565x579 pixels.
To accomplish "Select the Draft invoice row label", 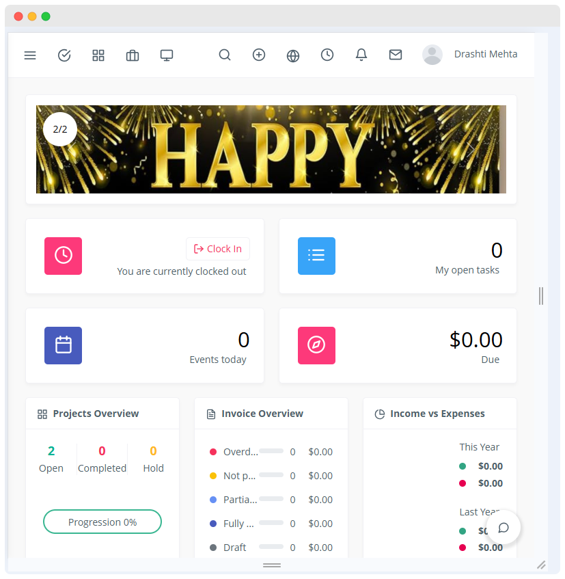I will 235,548.
